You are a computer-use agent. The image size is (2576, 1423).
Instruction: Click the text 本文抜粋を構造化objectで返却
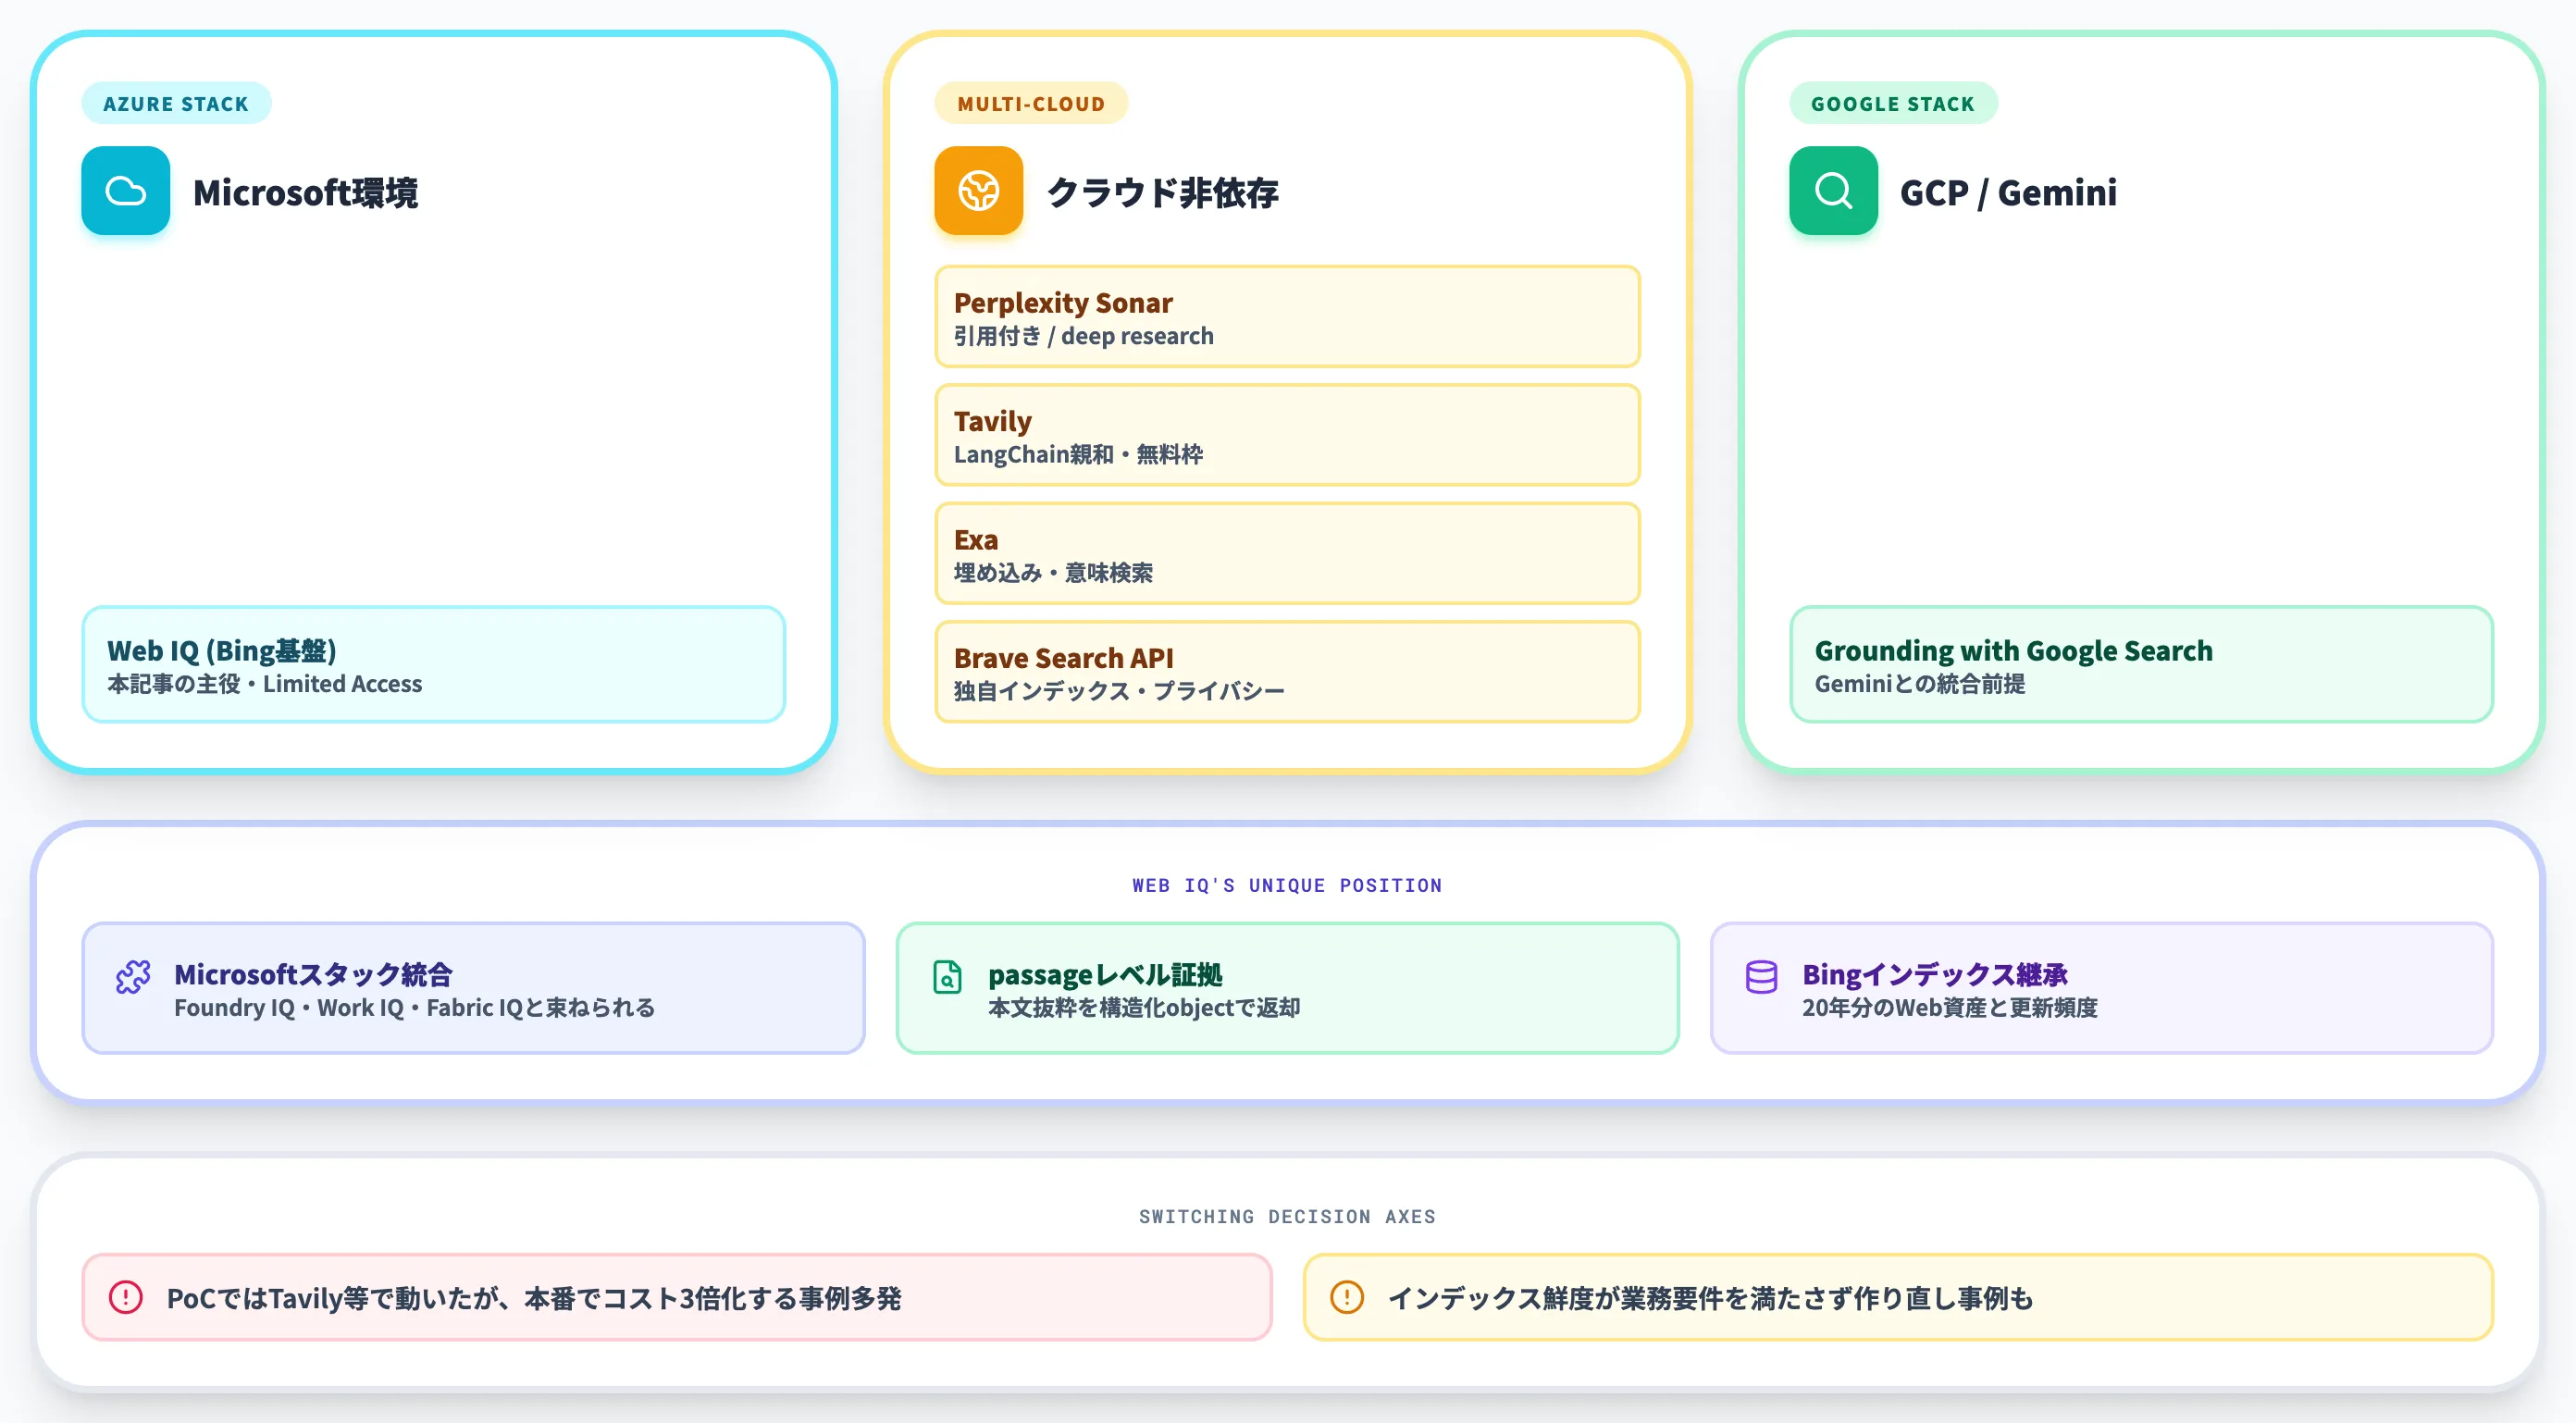tap(1144, 1007)
